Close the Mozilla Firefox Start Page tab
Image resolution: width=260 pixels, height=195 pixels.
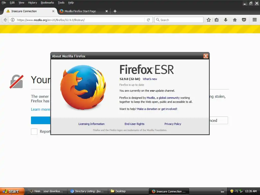(x=107, y=11)
